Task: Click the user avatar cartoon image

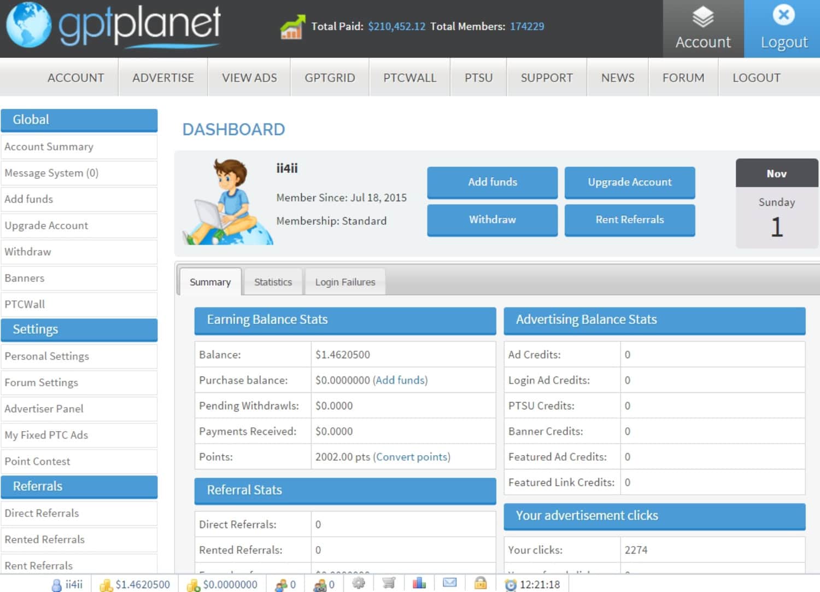Action: pyautogui.click(x=228, y=202)
